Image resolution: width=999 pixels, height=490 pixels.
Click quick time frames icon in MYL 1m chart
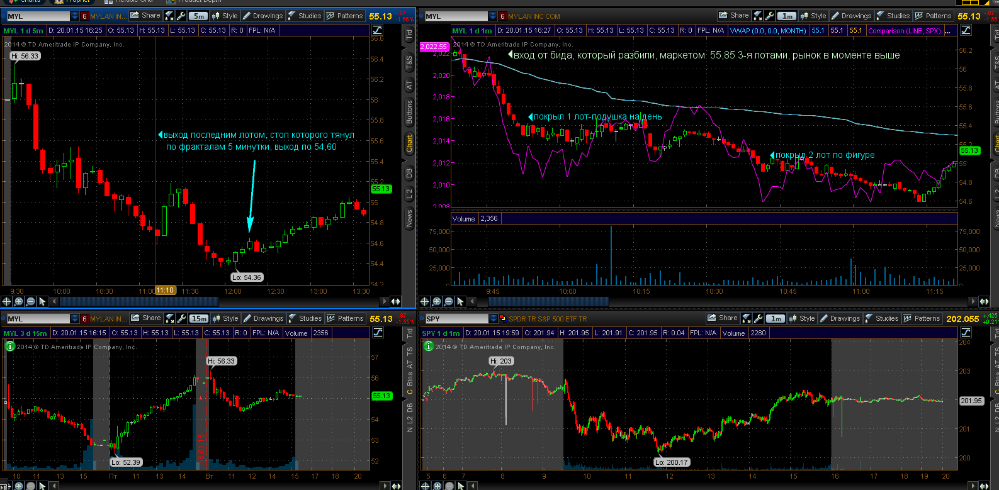[758, 16]
